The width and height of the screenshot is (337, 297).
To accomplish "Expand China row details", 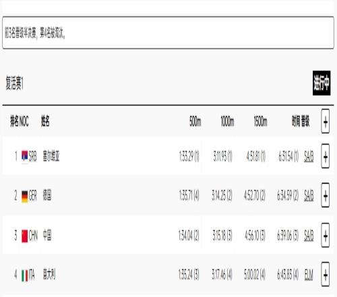I will tap(326, 236).
